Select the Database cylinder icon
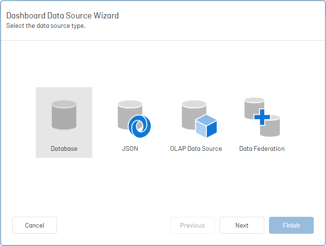 point(64,115)
